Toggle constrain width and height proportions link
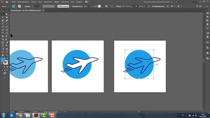The height and width of the screenshot is (118, 210). 136,6
